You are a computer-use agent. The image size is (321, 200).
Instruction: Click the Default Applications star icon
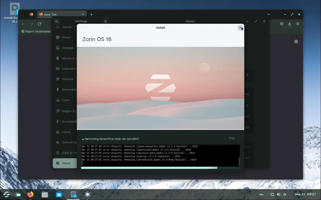point(58,142)
